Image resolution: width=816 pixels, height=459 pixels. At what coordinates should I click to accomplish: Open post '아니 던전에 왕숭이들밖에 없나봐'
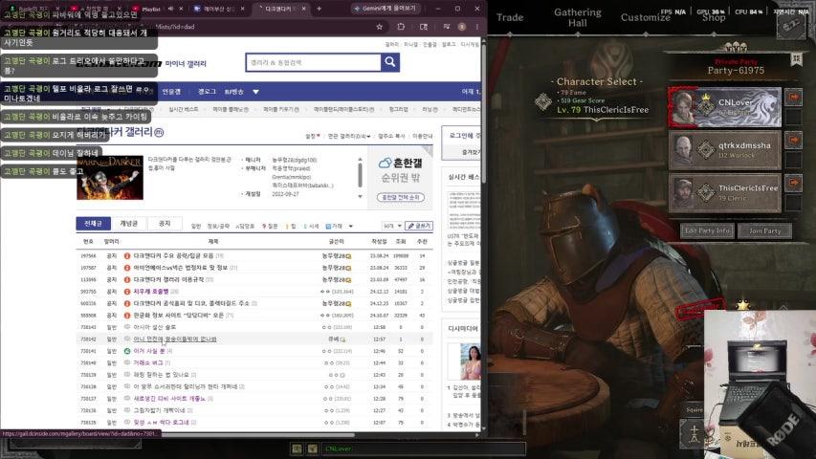pyautogui.click(x=175, y=339)
